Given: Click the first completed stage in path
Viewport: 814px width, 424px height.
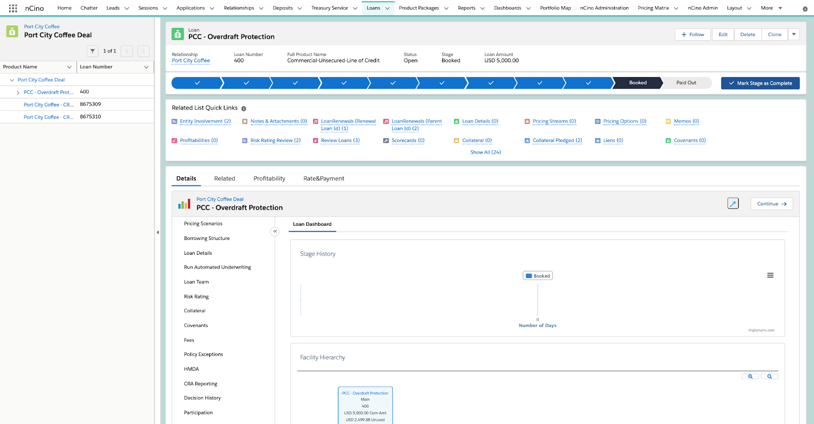Looking at the screenshot, I should click(x=197, y=83).
